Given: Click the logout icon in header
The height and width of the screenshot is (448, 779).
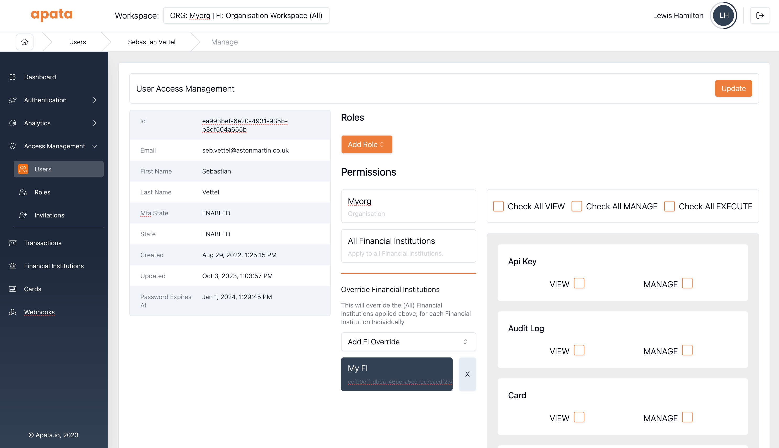Looking at the screenshot, I should click(760, 15).
